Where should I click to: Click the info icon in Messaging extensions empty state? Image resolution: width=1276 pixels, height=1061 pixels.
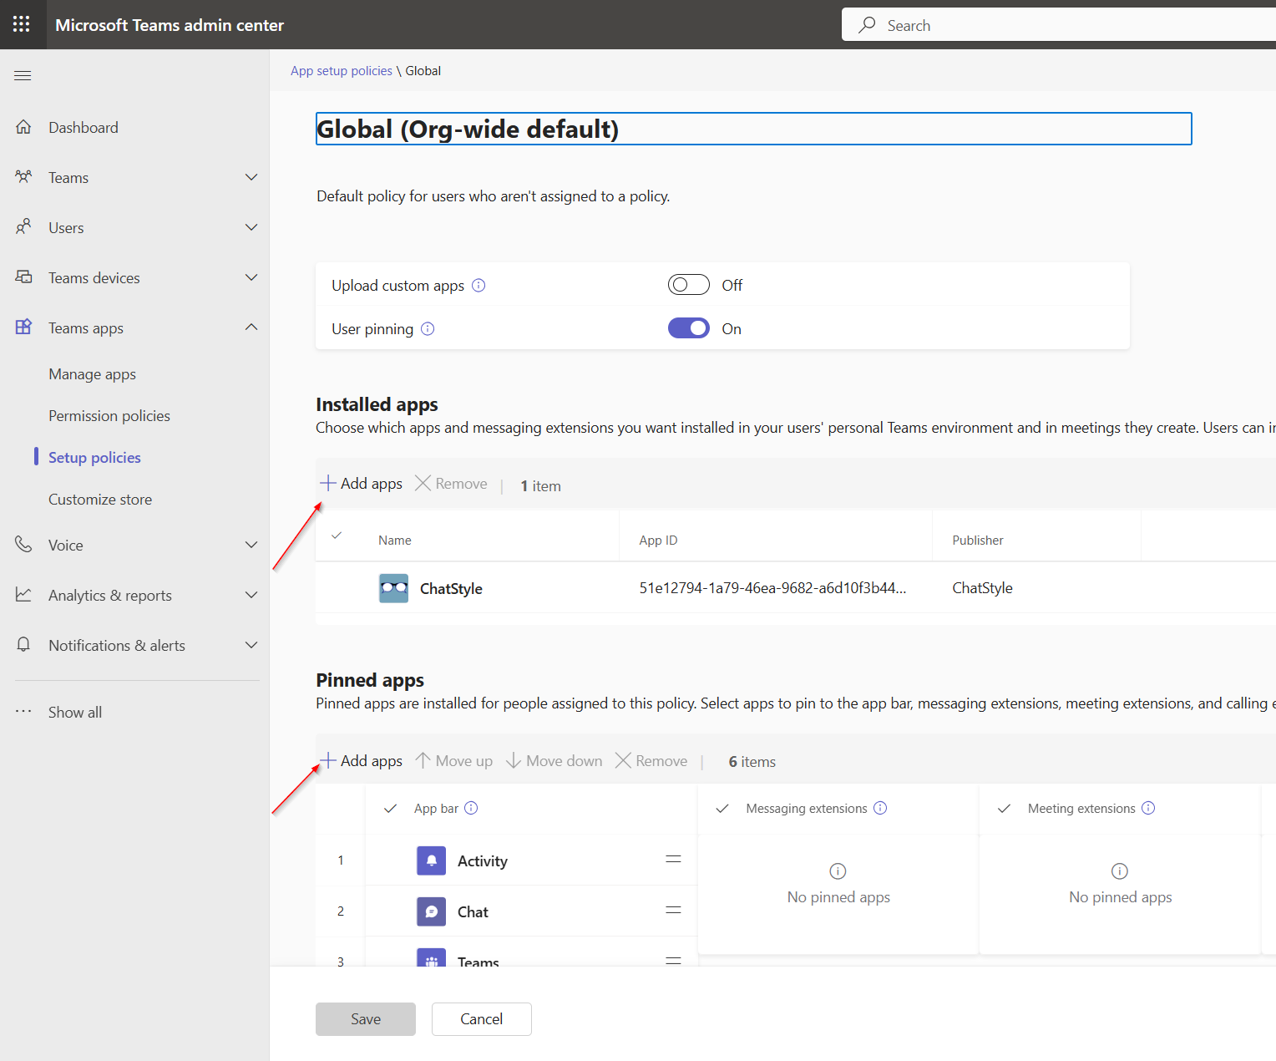(x=838, y=871)
